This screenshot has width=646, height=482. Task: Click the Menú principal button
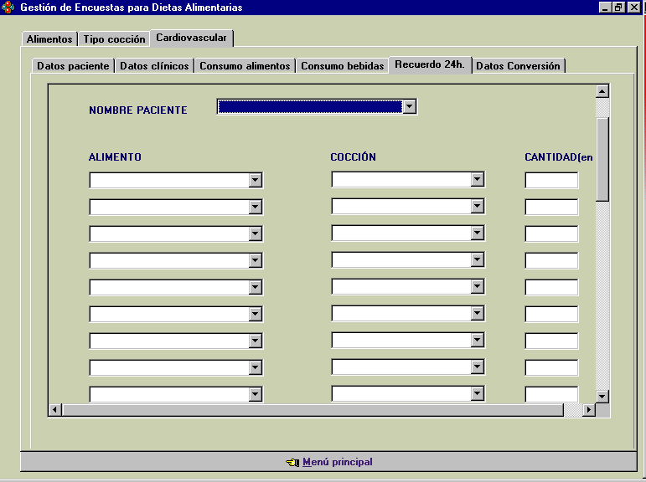(x=337, y=462)
